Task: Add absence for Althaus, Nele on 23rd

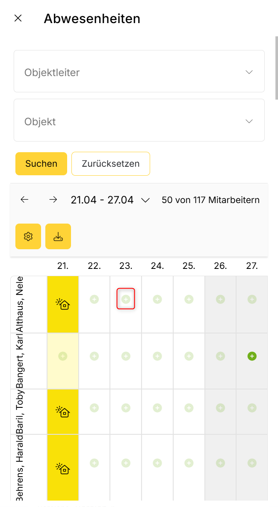Action: (x=126, y=299)
